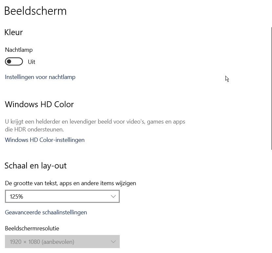272x253 pixels.
Task: Click the Schaal en lay-out heading
Action: click(36, 165)
